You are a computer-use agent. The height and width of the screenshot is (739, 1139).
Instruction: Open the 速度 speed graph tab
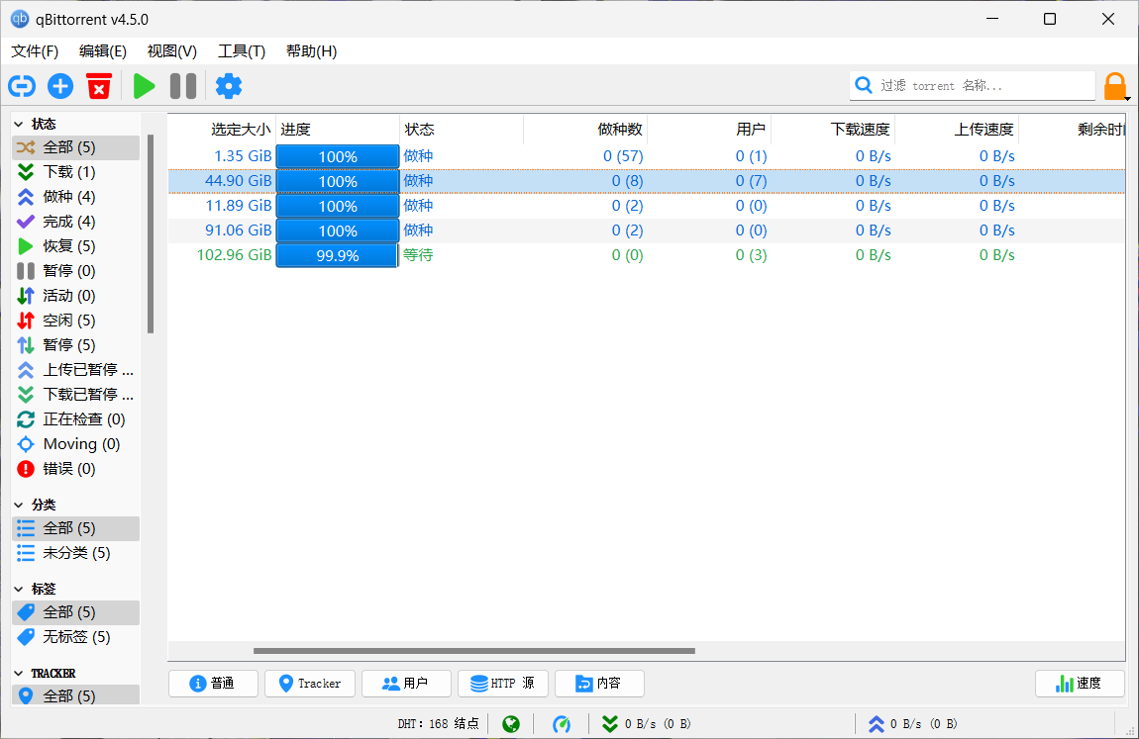pyautogui.click(x=1080, y=684)
